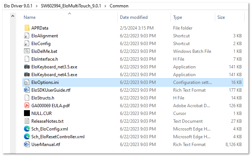The height and width of the screenshot is (156, 251).
Task: Click the EloAlignment shortcut icon
Action: tap(27, 36)
